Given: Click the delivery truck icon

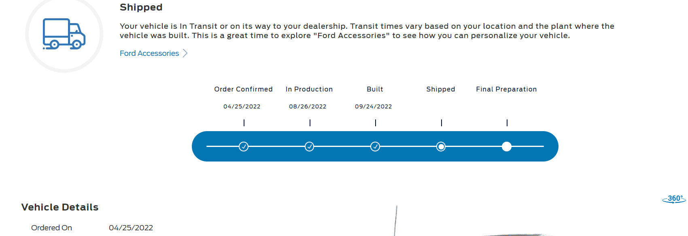Looking at the screenshot, I should (x=64, y=34).
